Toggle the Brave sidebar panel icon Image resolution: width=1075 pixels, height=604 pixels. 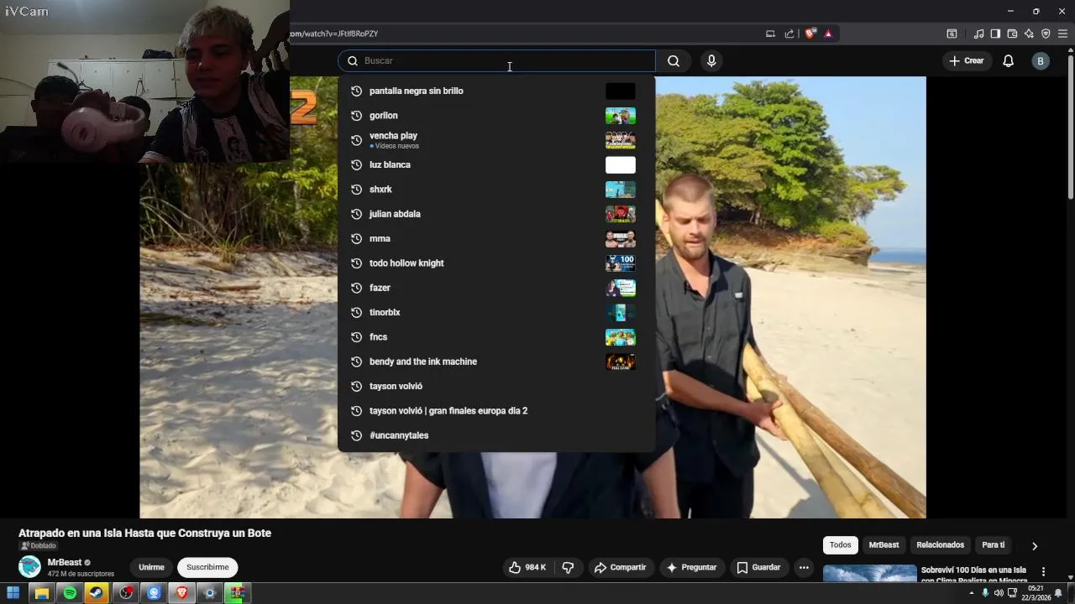995,34
